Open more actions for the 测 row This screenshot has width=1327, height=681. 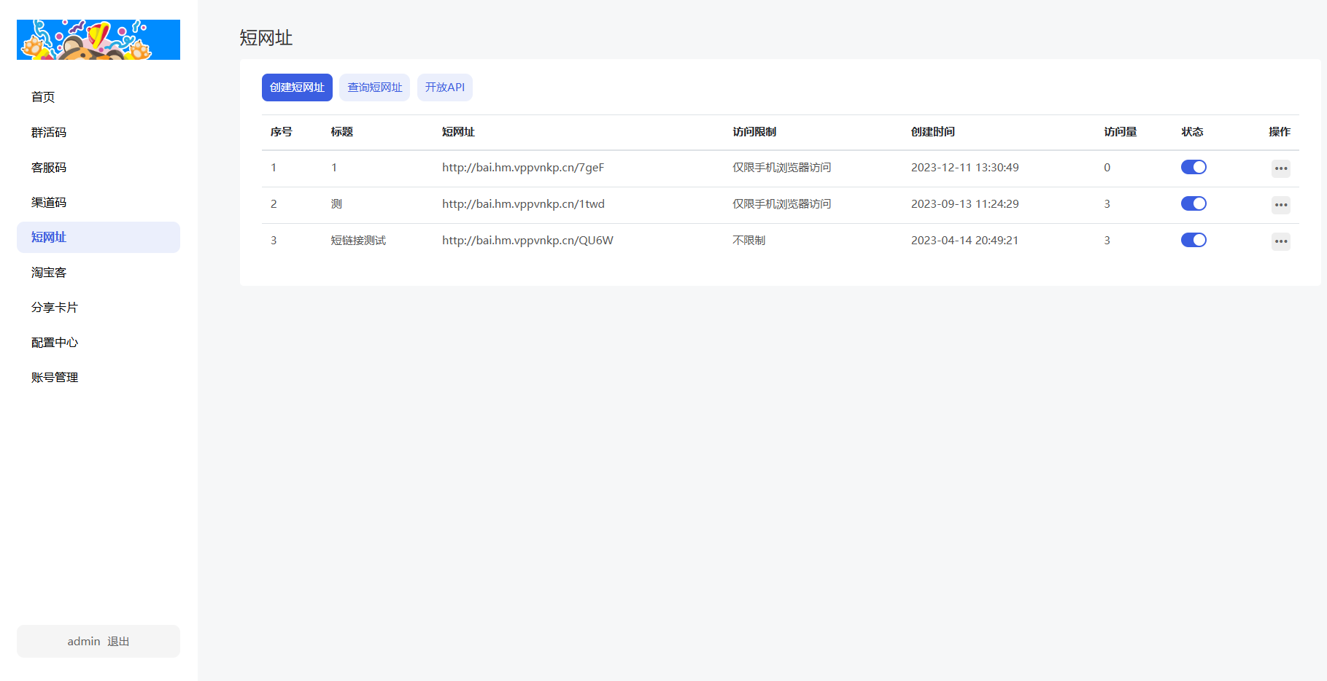pyautogui.click(x=1280, y=205)
